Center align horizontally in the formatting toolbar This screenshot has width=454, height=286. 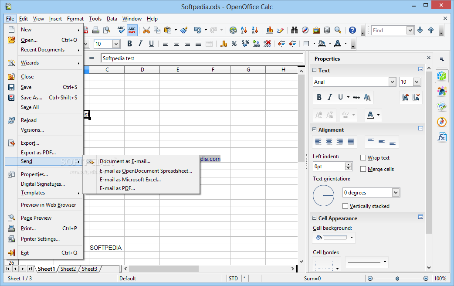point(176,44)
